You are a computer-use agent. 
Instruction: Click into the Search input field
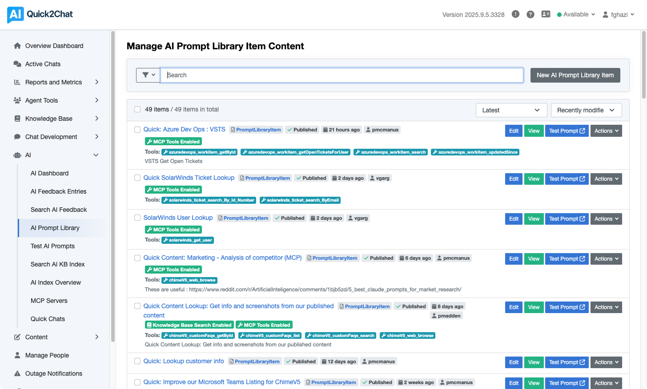tap(342, 75)
